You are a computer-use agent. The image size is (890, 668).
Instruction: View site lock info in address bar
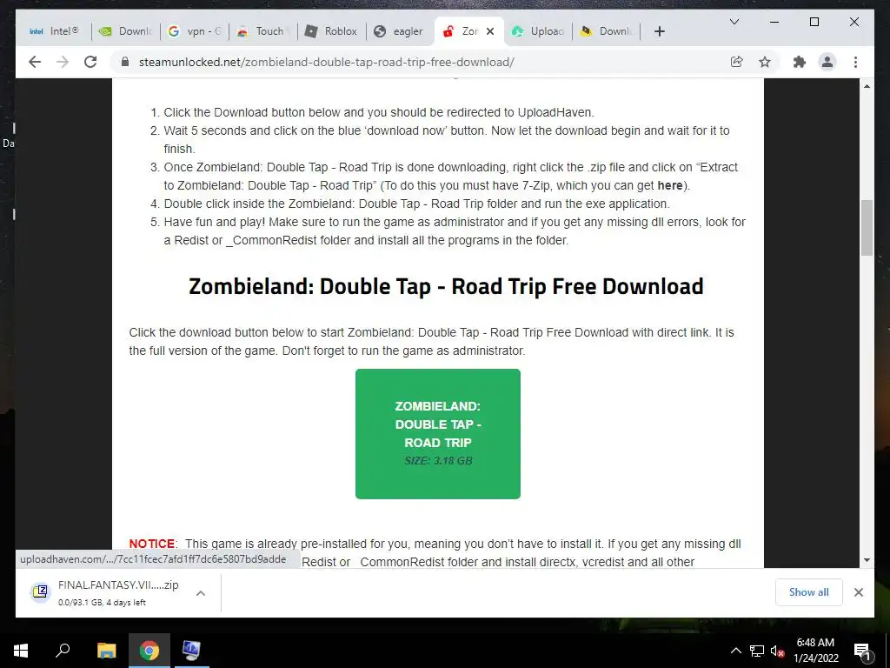pyautogui.click(x=125, y=62)
